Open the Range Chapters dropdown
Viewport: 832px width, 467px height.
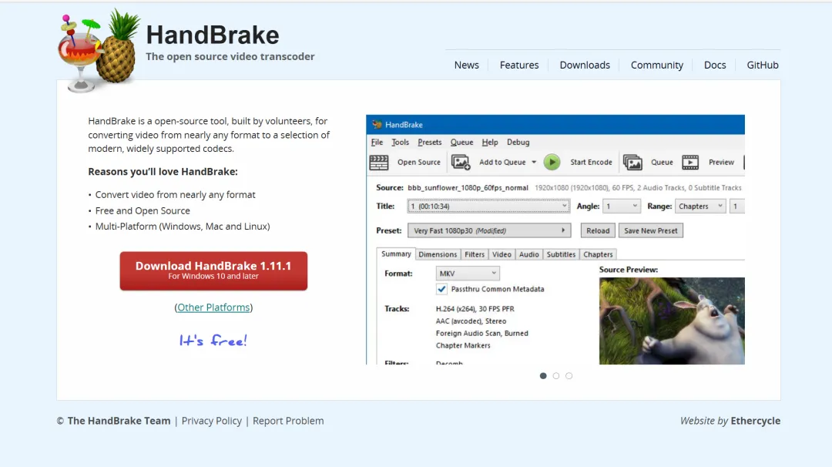(x=700, y=207)
